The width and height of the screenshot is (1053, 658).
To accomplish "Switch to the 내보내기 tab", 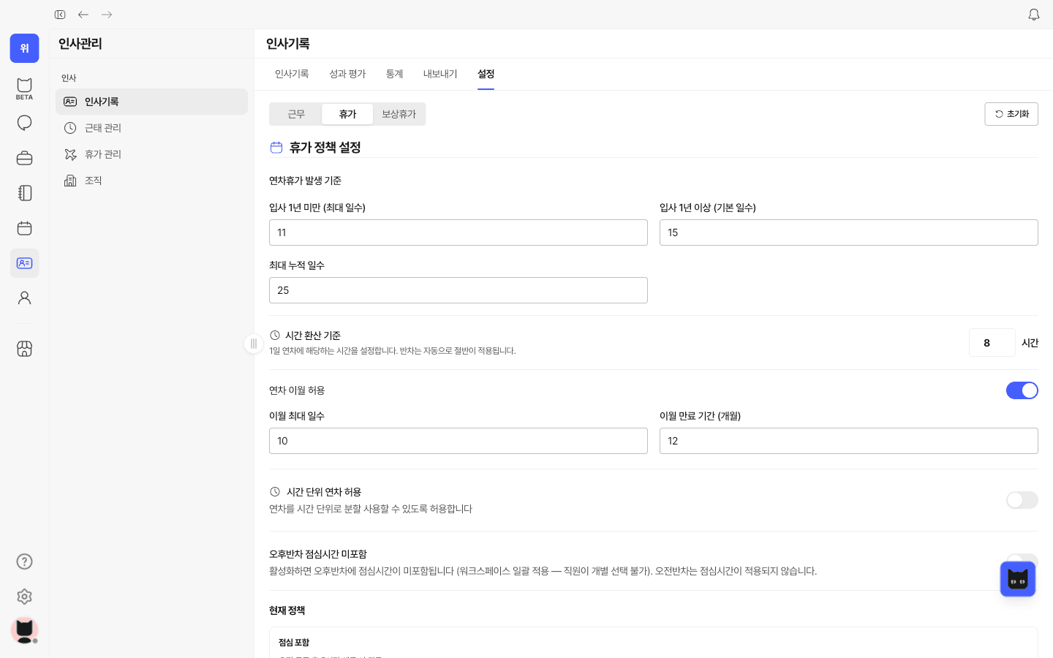I will coord(440,74).
